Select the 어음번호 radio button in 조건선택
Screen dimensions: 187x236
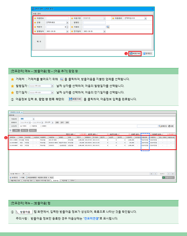(30, 126)
